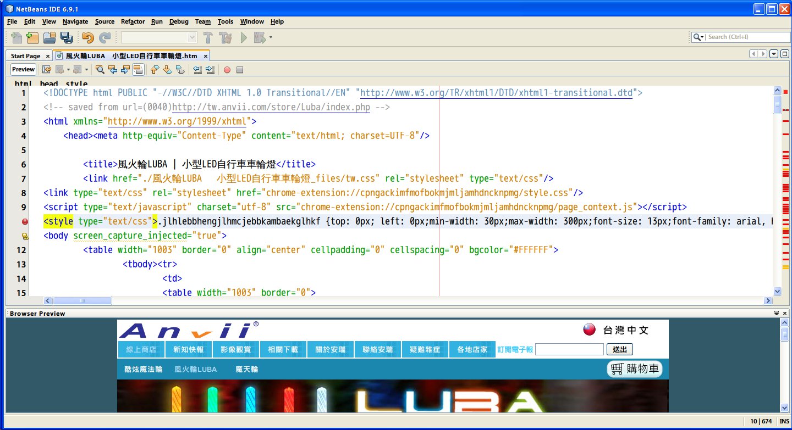The image size is (792, 430).
Task: Stop macro recording with square icon
Action: click(x=239, y=70)
